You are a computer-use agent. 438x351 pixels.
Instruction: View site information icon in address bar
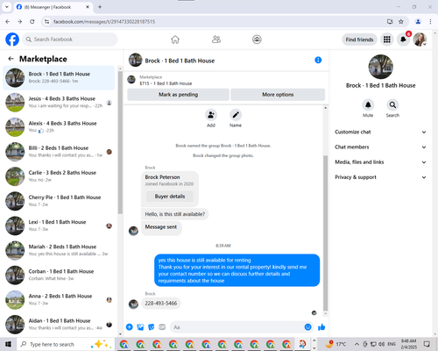[46, 22]
